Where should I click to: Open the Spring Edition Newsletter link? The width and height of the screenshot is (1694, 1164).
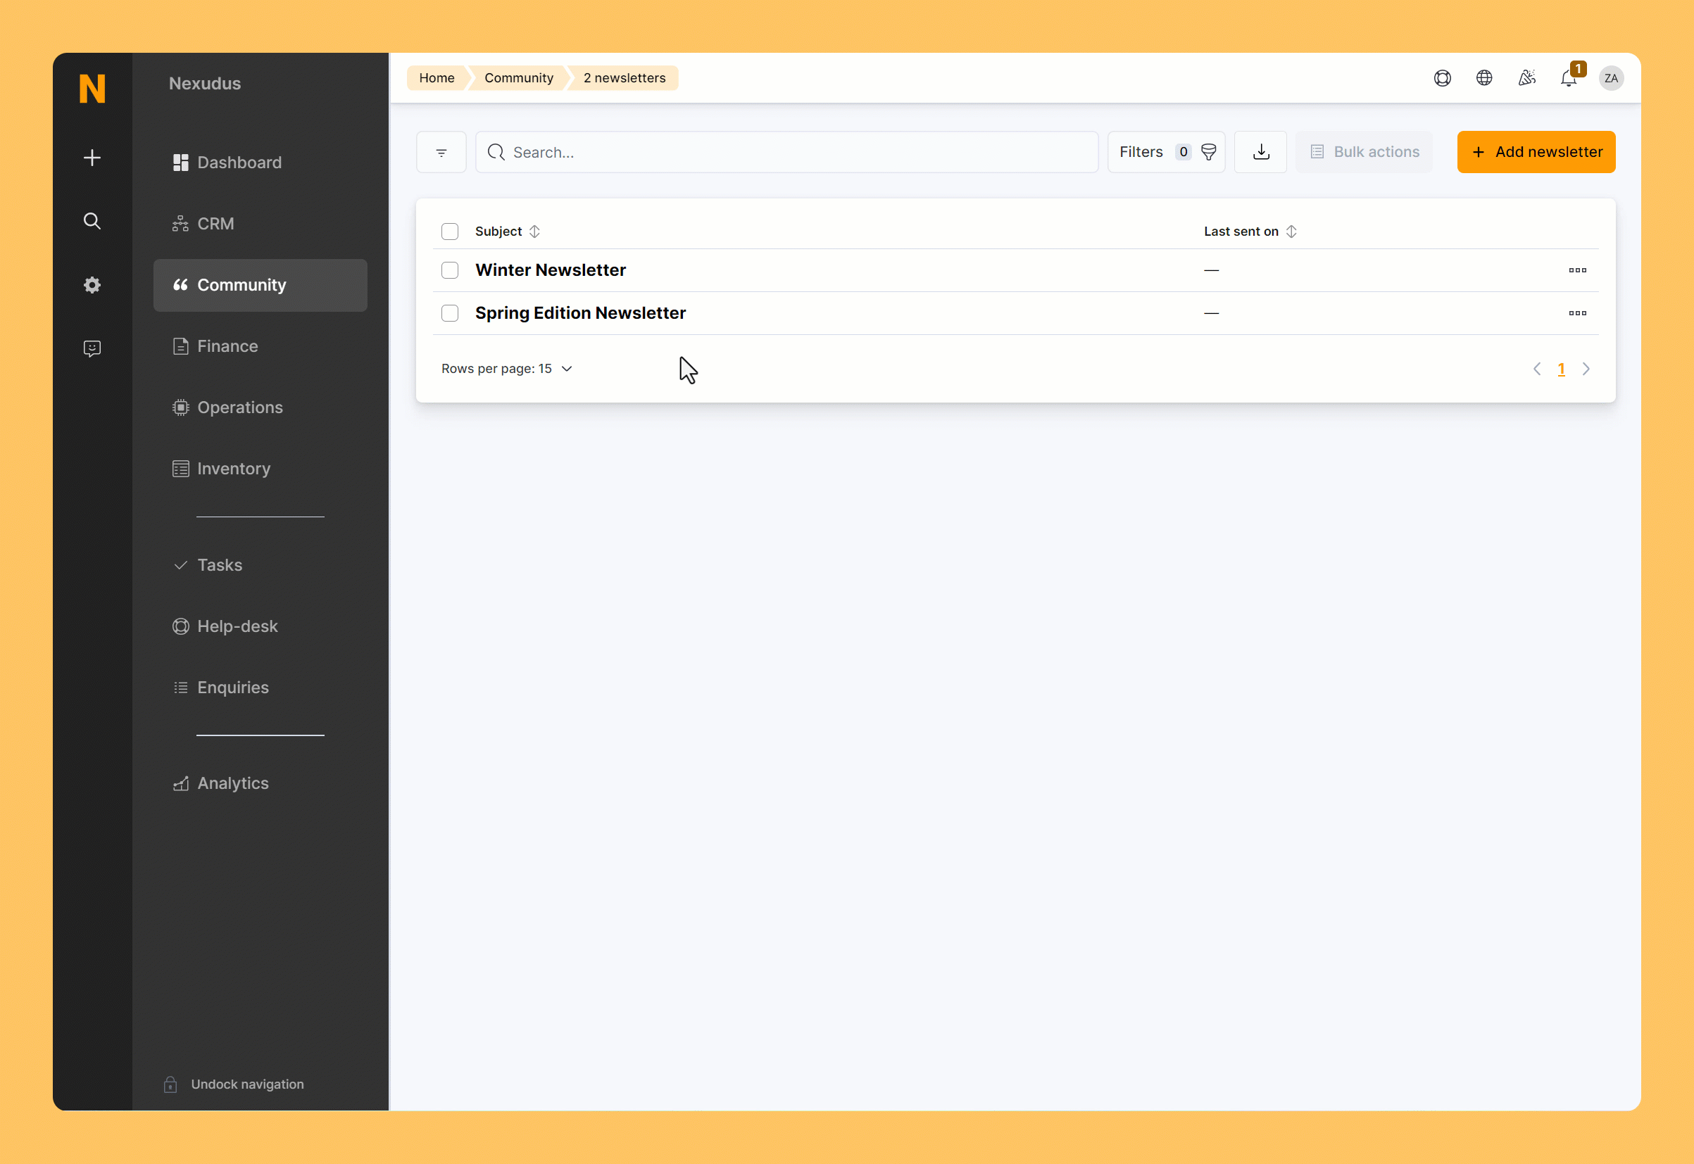click(581, 313)
